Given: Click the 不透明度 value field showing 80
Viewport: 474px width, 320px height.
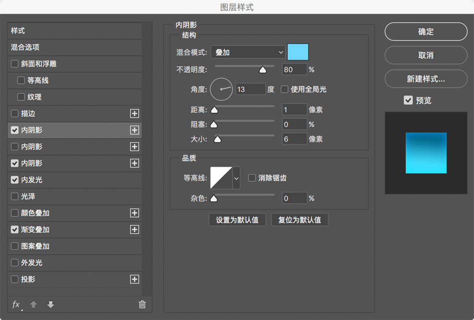Looking at the screenshot, I should [294, 70].
